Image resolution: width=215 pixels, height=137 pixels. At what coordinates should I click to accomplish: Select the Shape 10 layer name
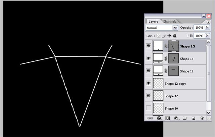(x=171, y=108)
